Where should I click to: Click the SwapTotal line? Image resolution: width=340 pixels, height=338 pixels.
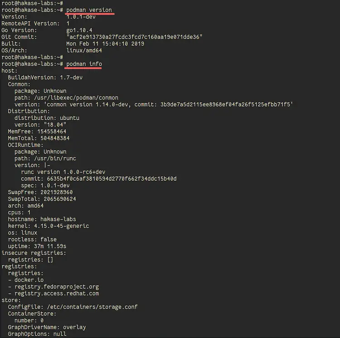coord(42,199)
